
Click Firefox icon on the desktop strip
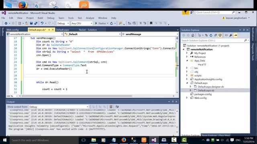23,5
